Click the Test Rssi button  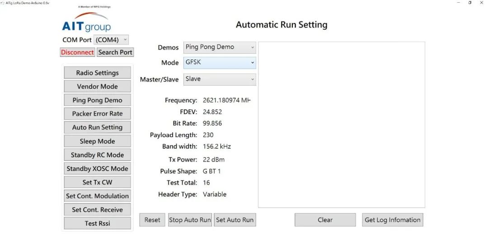click(x=98, y=223)
